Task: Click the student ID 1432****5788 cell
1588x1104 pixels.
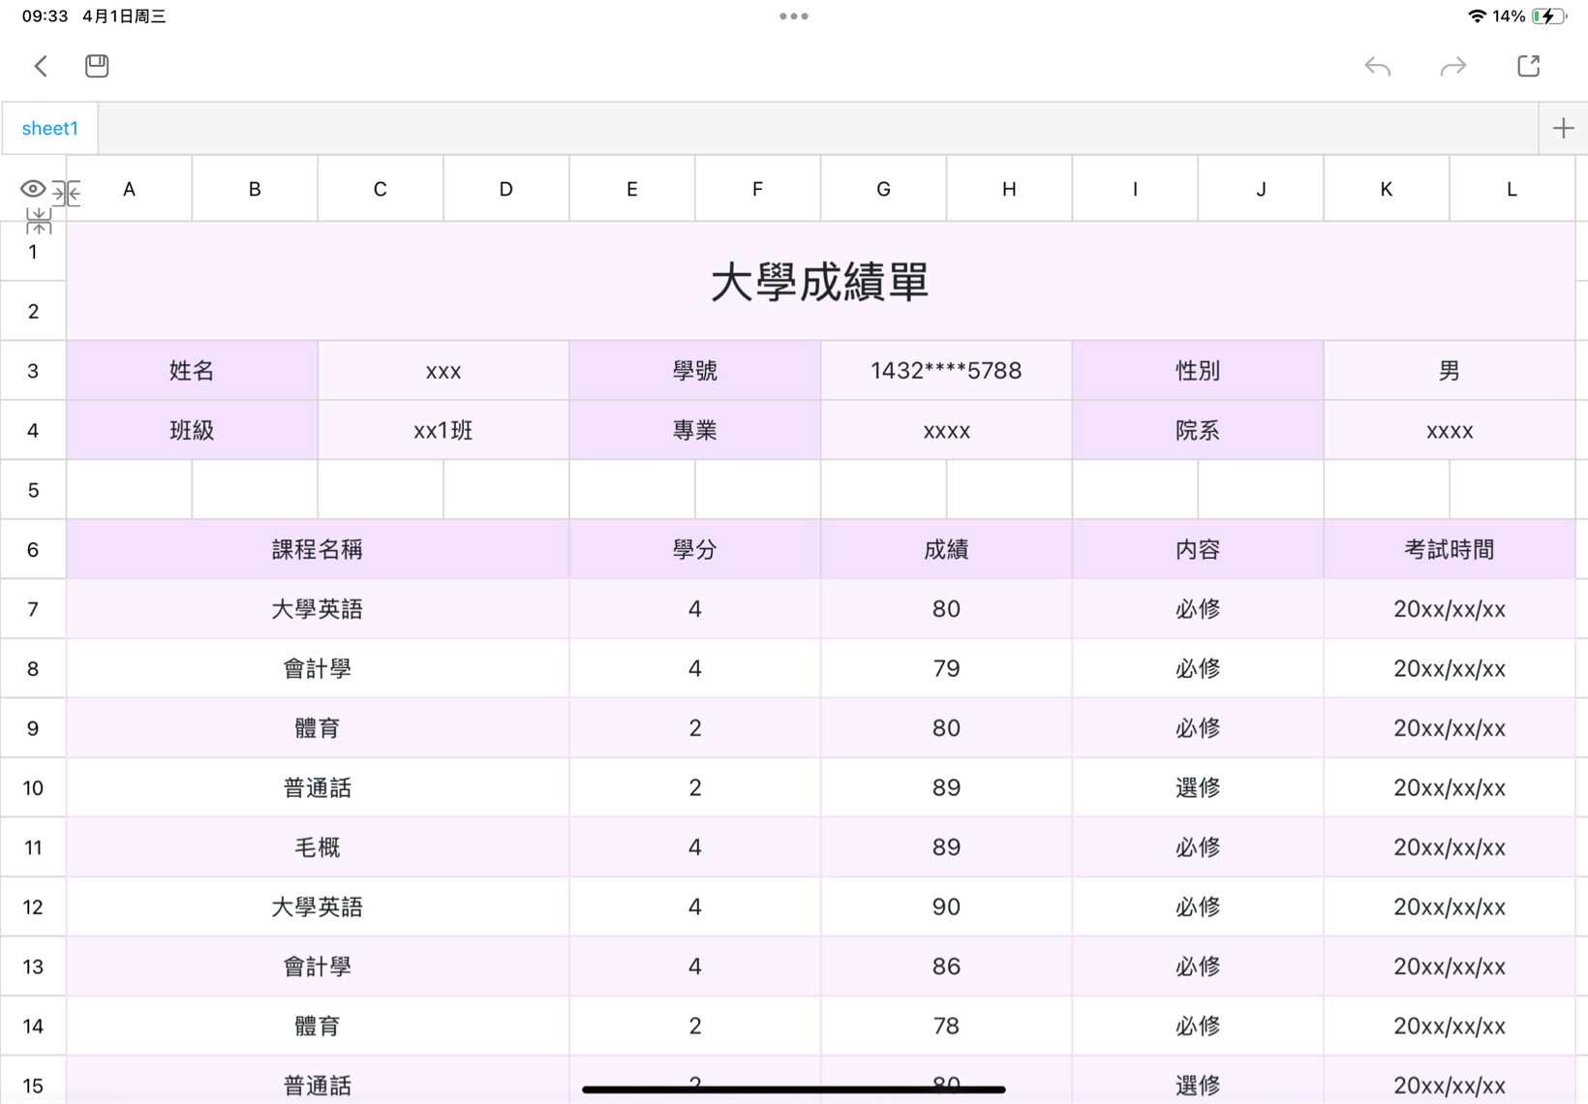Action: [x=946, y=370]
